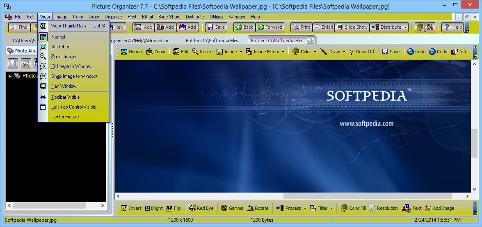The image size is (482, 227).
Task: Click the Print toolbar button
Action: 302,27
